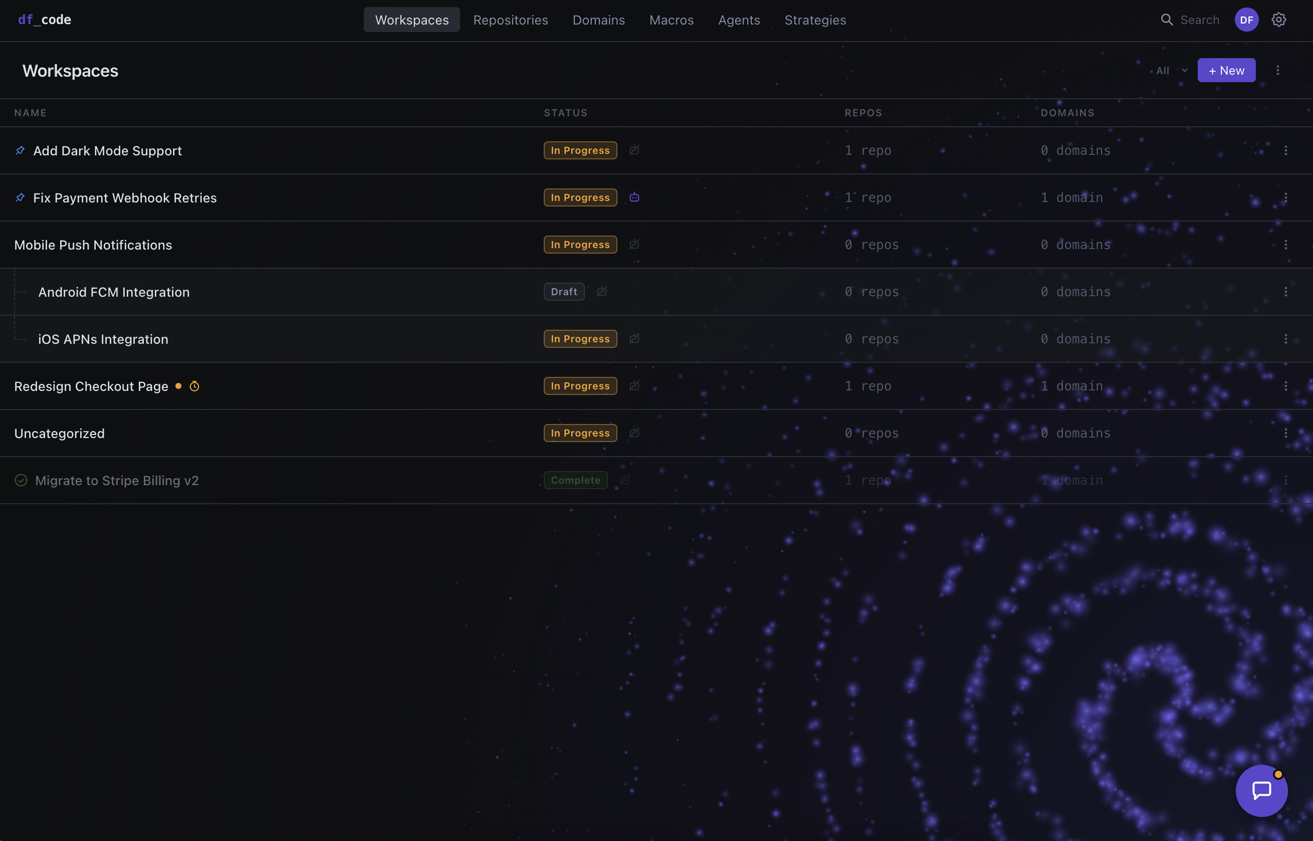Switch to the Agents tab
Image resolution: width=1313 pixels, height=841 pixels.
click(x=739, y=20)
